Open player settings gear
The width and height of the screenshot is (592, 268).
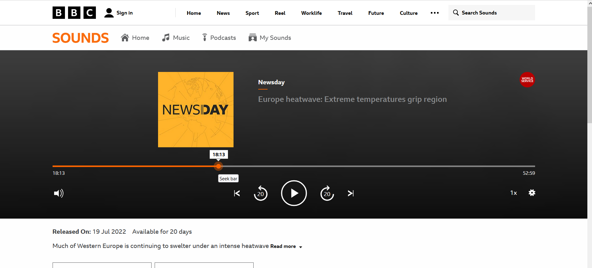(x=532, y=193)
